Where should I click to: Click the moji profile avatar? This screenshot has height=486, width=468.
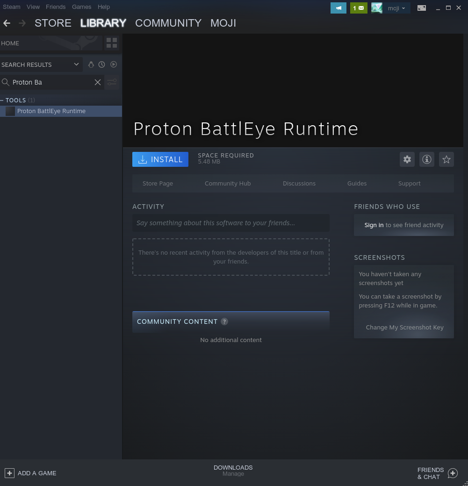coord(376,8)
